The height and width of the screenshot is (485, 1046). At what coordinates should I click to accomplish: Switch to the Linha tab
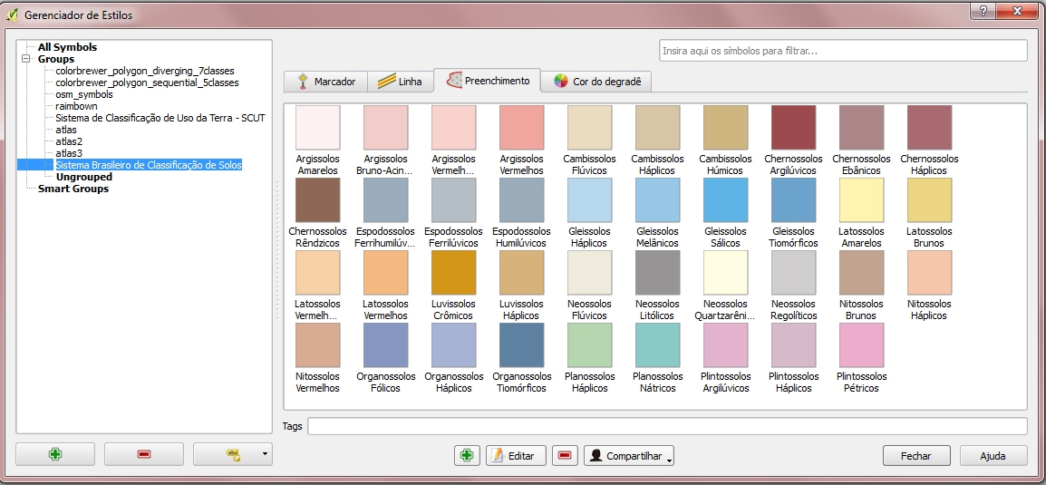(400, 82)
